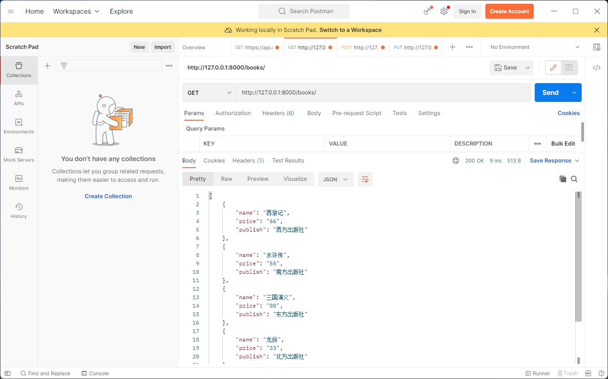Open the two-pane layout icon
The image size is (608, 379).
[589, 373]
